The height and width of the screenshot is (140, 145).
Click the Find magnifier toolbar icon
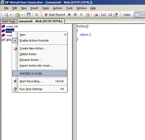(37, 15)
